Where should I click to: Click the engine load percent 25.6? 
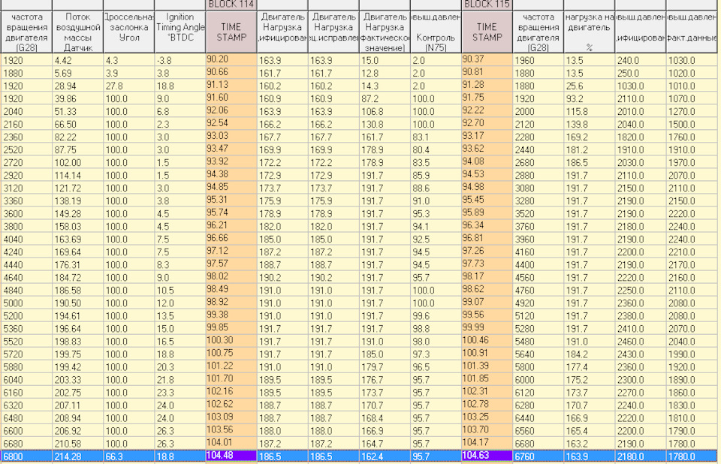coord(589,86)
